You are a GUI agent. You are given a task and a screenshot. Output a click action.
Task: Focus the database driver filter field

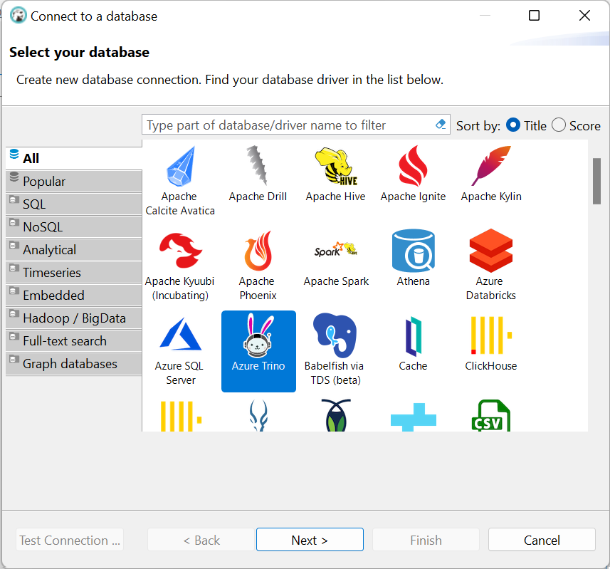coord(288,125)
